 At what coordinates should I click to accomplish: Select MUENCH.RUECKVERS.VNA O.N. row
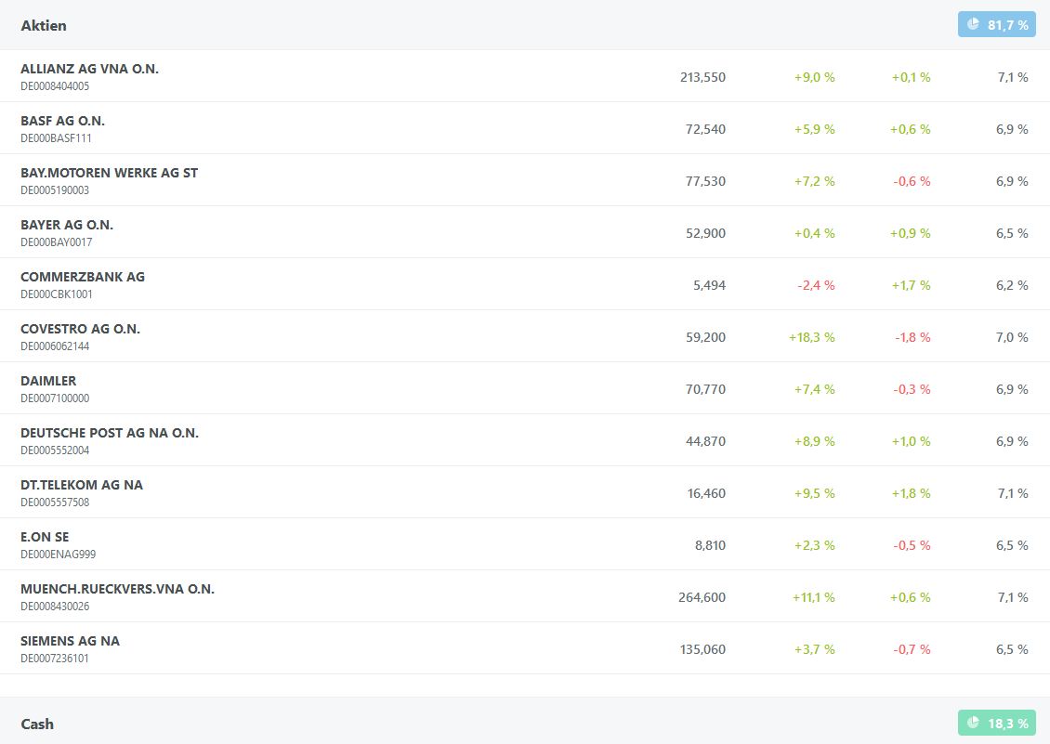[117, 589]
